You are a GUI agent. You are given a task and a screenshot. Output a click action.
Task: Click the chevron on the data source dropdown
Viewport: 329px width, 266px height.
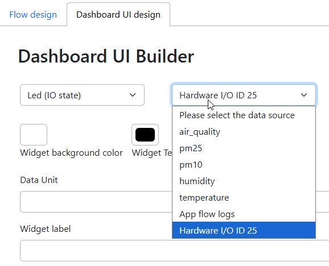point(304,95)
